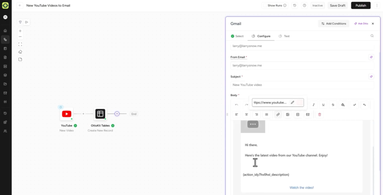This screenshot has width=383, height=195.
Task: Open the envelope icon in sidebar
Action: pyautogui.click(x=5, y=93)
